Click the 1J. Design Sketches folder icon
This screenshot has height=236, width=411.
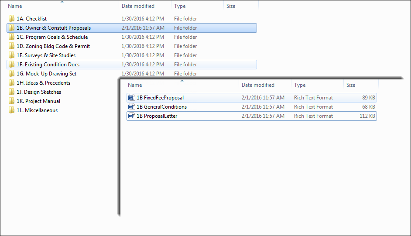(x=11, y=92)
